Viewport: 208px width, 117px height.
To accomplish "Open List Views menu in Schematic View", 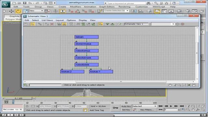I will (x=47, y=20).
